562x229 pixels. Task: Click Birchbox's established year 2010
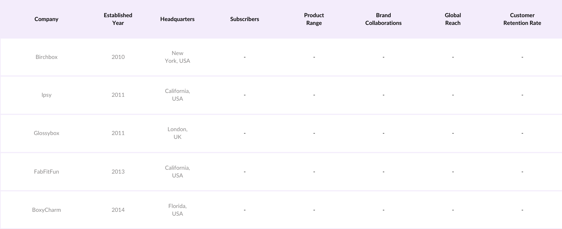pos(118,57)
